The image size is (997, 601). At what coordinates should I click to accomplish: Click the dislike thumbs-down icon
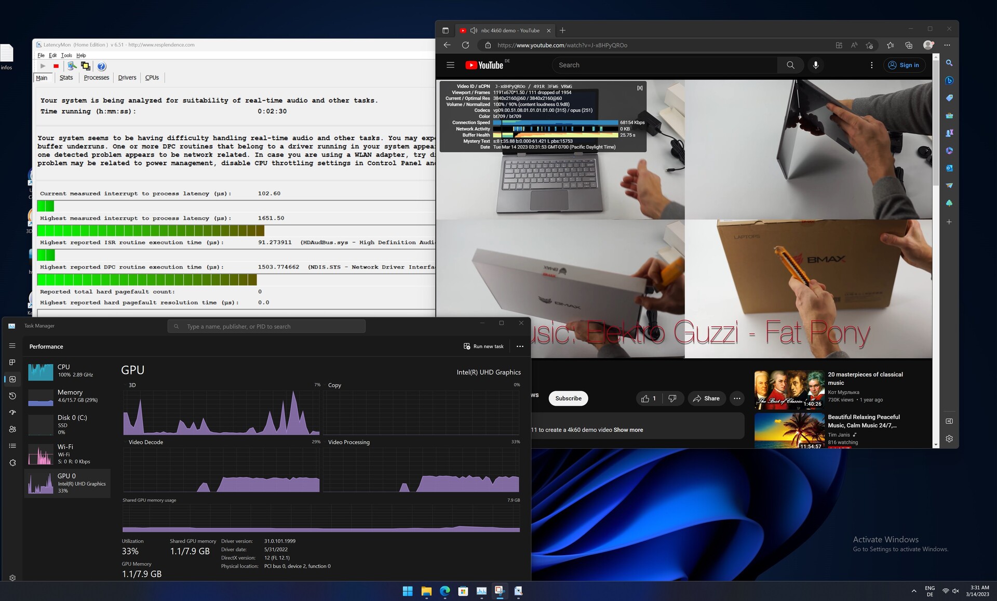pos(672,398)
